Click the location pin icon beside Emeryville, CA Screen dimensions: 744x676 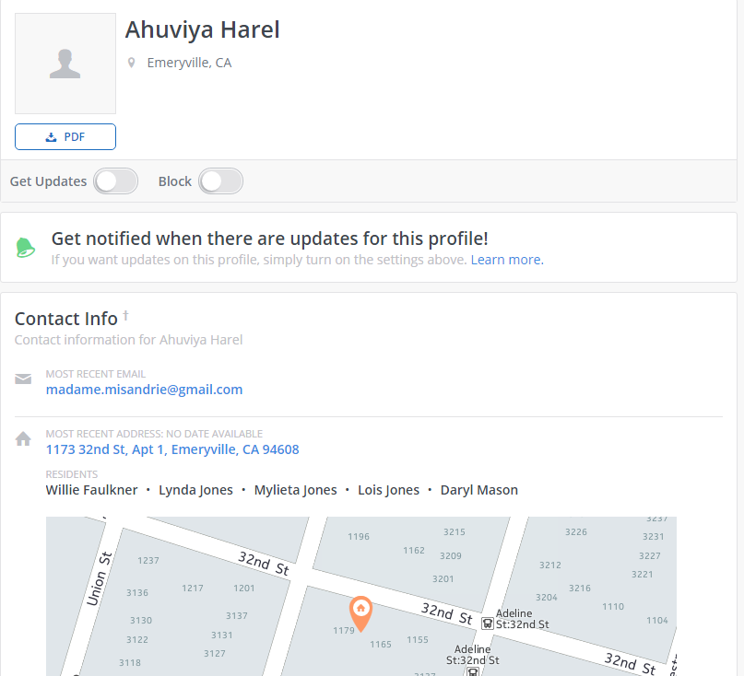(132, 63)
